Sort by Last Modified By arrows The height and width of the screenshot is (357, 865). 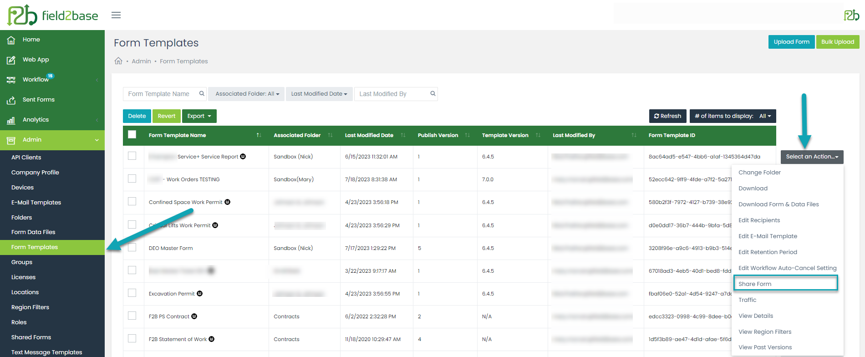[634, 135]
